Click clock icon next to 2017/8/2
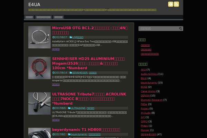Screen dimensions: 207x138 pos(53,134)
